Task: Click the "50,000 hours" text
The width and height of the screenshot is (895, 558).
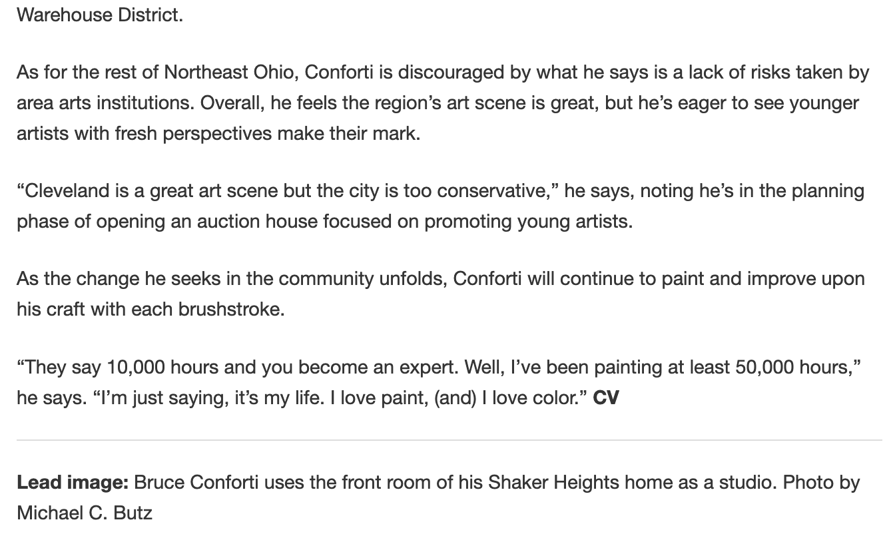Action: (793, 367)
